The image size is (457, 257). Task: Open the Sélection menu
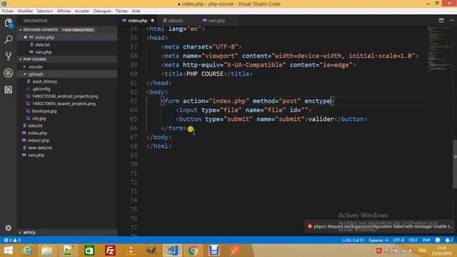(x=44, y=11)
